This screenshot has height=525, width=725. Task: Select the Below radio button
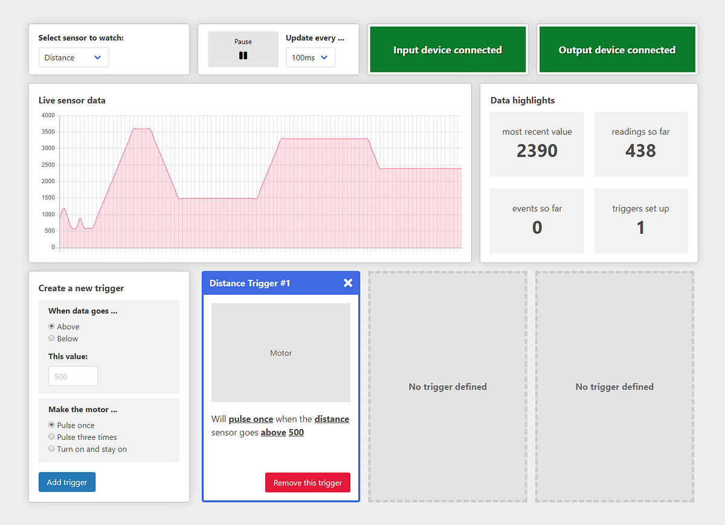click(x=51, y=338)
